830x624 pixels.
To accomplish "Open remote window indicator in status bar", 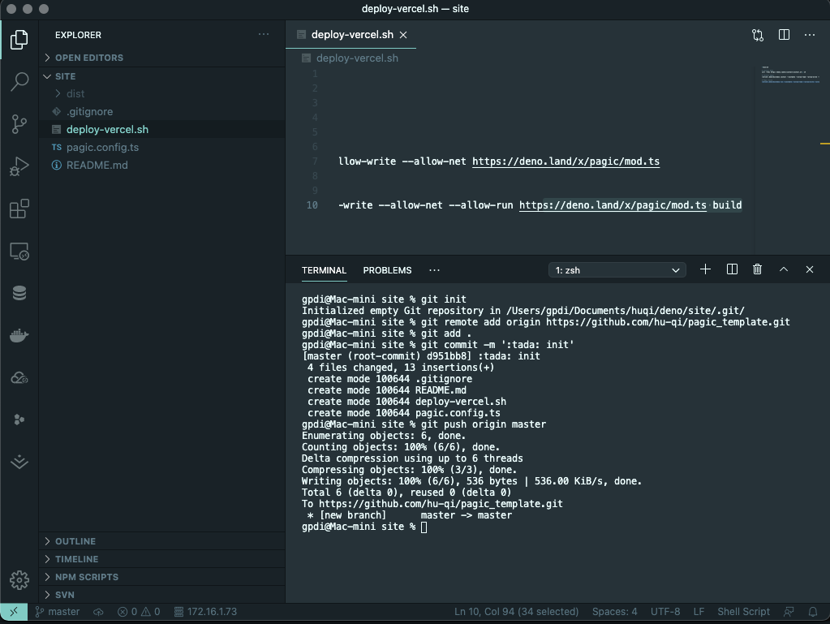I will [14, 611].
